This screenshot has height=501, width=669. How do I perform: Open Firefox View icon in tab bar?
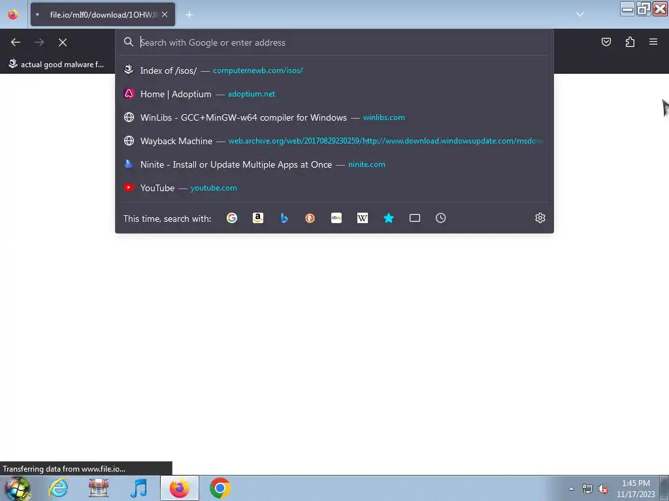pos(13,14)
